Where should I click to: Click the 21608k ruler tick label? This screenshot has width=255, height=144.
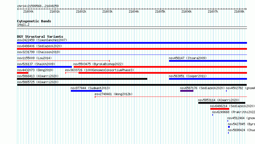(x=239, y=11)
